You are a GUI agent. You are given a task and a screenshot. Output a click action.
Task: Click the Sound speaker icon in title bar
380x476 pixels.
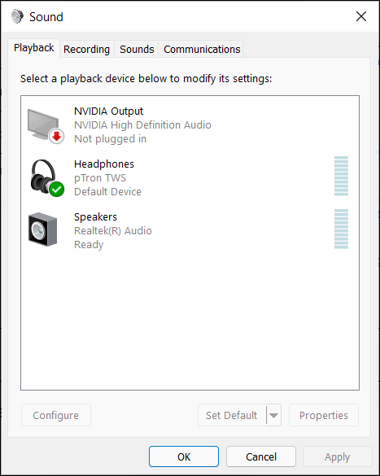[17, 16]
